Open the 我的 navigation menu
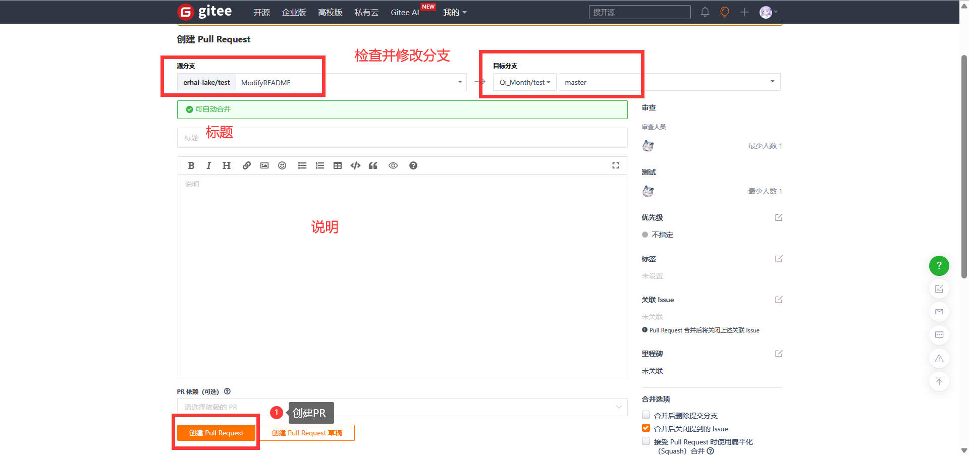Image resolution: width=969 pixels, height=455 pixels. [x=454, y=12]
